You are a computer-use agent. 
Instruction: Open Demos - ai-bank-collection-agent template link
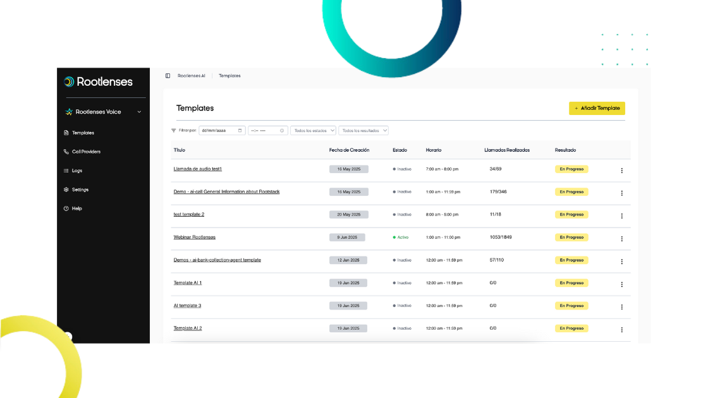click(x=217, y=260)
